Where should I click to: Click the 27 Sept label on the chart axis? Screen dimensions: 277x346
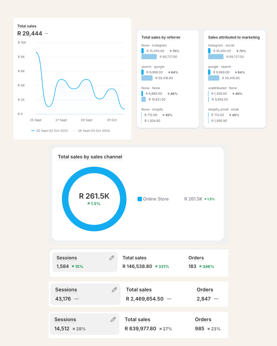click(61, 120)
